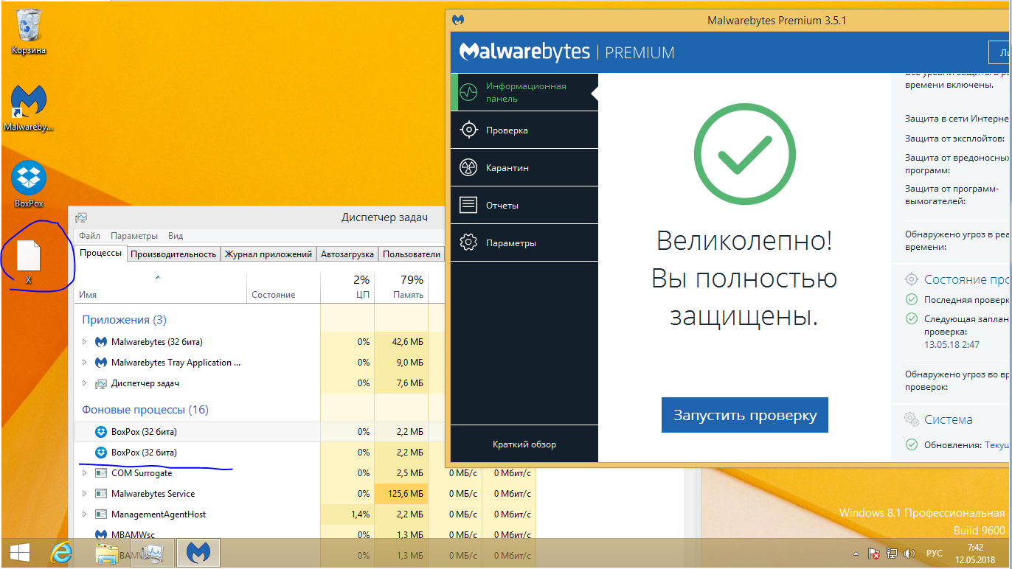Screen dimensions: 1012x569
Task: Click the Malwarebytes (32 бита) process icon
Action: point(102,342)
